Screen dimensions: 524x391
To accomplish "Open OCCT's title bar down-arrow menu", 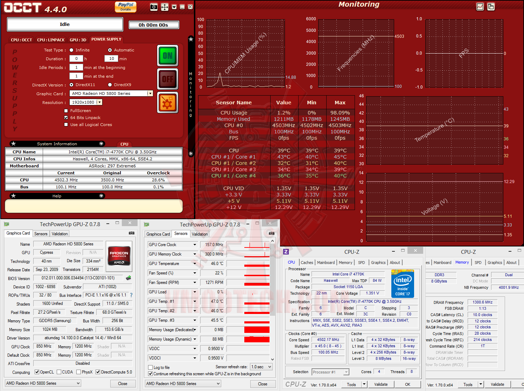I will tap(174, 7).
